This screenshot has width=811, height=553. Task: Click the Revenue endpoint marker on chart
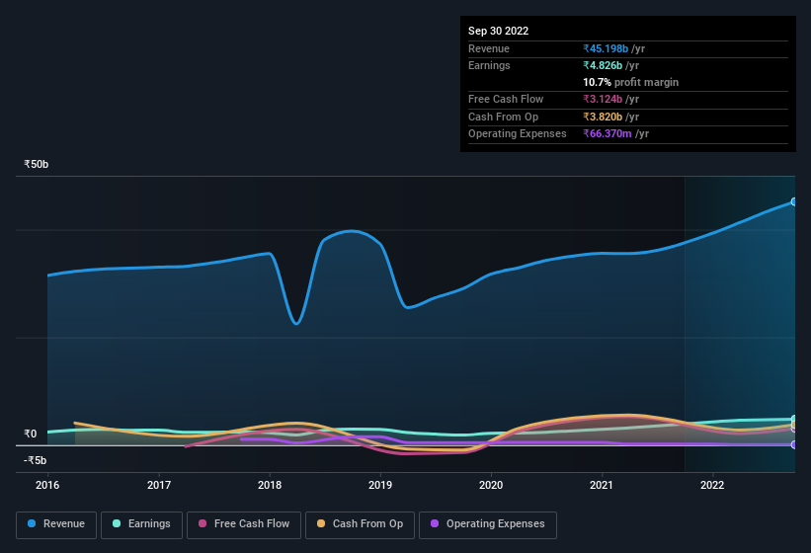pos(794,201)
